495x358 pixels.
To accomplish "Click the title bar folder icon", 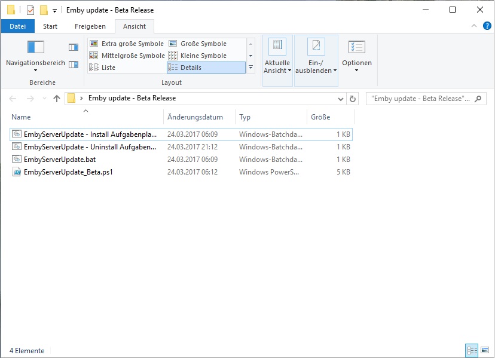I will [x=11, y=10].
